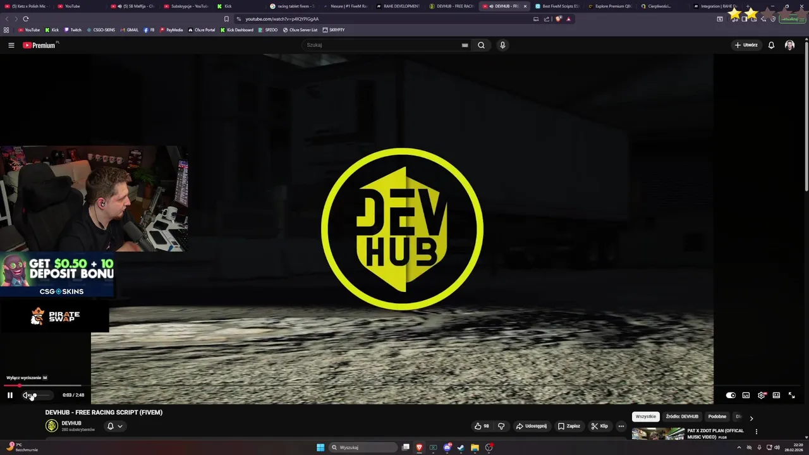Adjust the player volume slider
Viewport: 809px width, 455px height.
pos(42,395)
